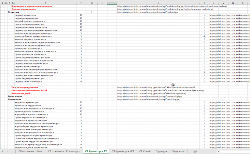Click the frequency value 20 for 'кардиолог краматорск'
The image size is (250, 154).
81,102
